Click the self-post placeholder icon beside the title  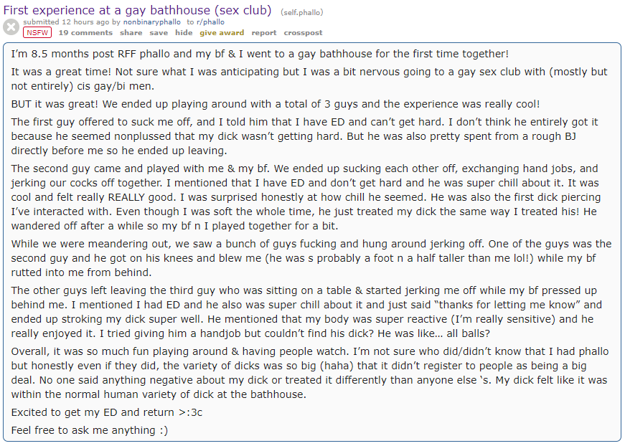[x=11, y=27]
